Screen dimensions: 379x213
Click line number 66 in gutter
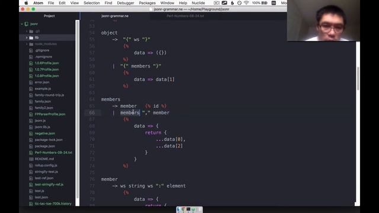click(92, 112)
